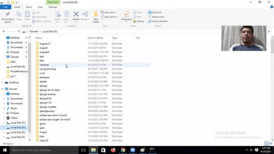This screenshot has height=154, width=274.
Task: Open the New item dropdown
Action: pos(108,12)
